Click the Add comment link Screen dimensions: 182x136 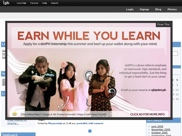(x=96, y=123)
